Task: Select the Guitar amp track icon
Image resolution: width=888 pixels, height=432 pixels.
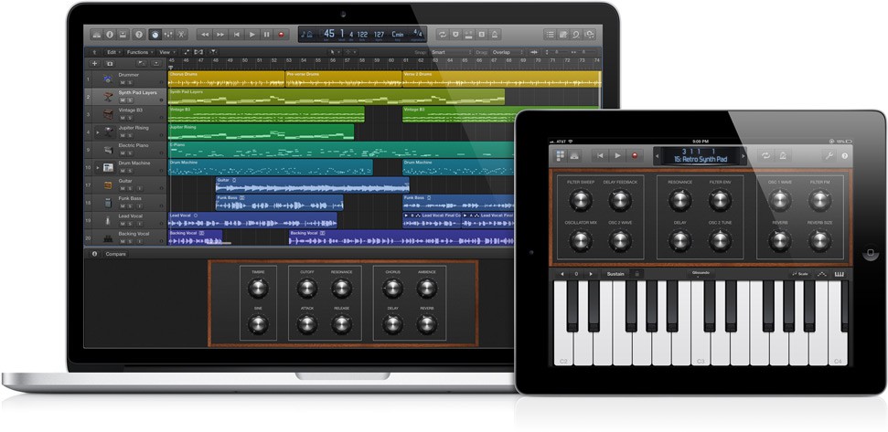Action: [108, 184]
